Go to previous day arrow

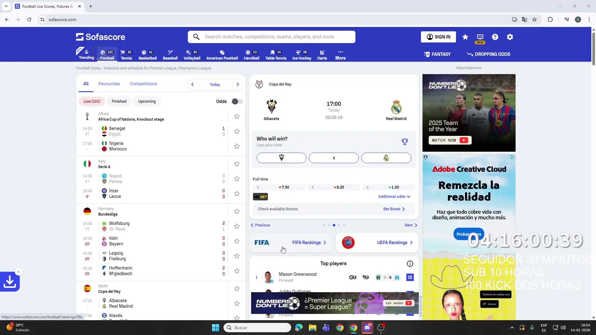[x=192, y=84]
